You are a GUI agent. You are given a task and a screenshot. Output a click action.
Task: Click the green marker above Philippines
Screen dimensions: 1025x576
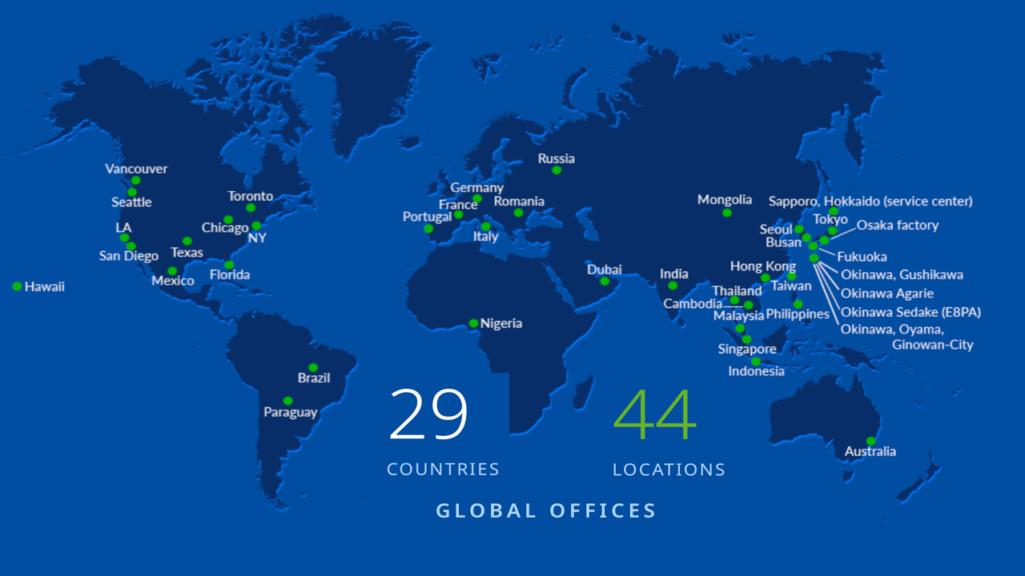tap(798, 304)
